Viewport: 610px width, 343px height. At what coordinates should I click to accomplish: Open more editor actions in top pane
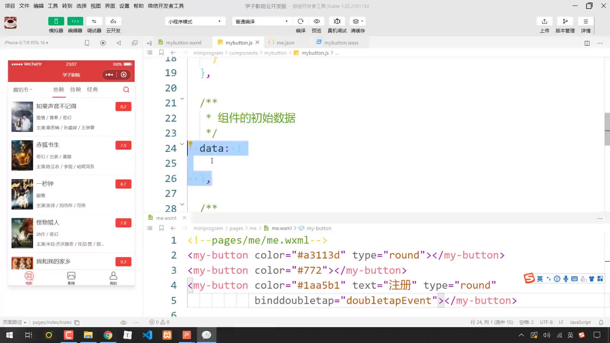[600, 43]
